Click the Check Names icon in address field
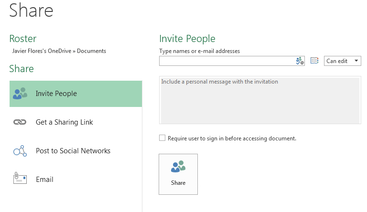This screenshot has height=212, width=367. (300, 61)
